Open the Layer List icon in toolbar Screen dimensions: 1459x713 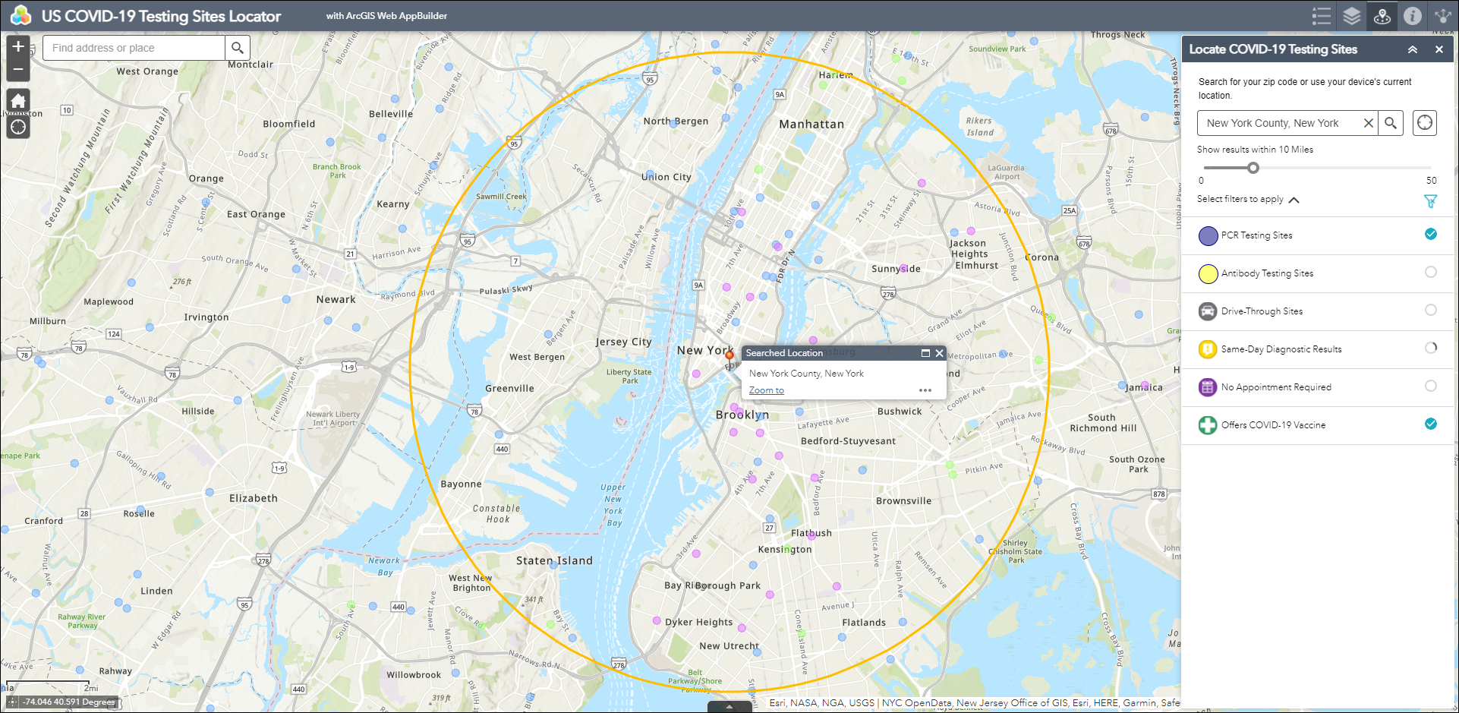[1352, 16]
